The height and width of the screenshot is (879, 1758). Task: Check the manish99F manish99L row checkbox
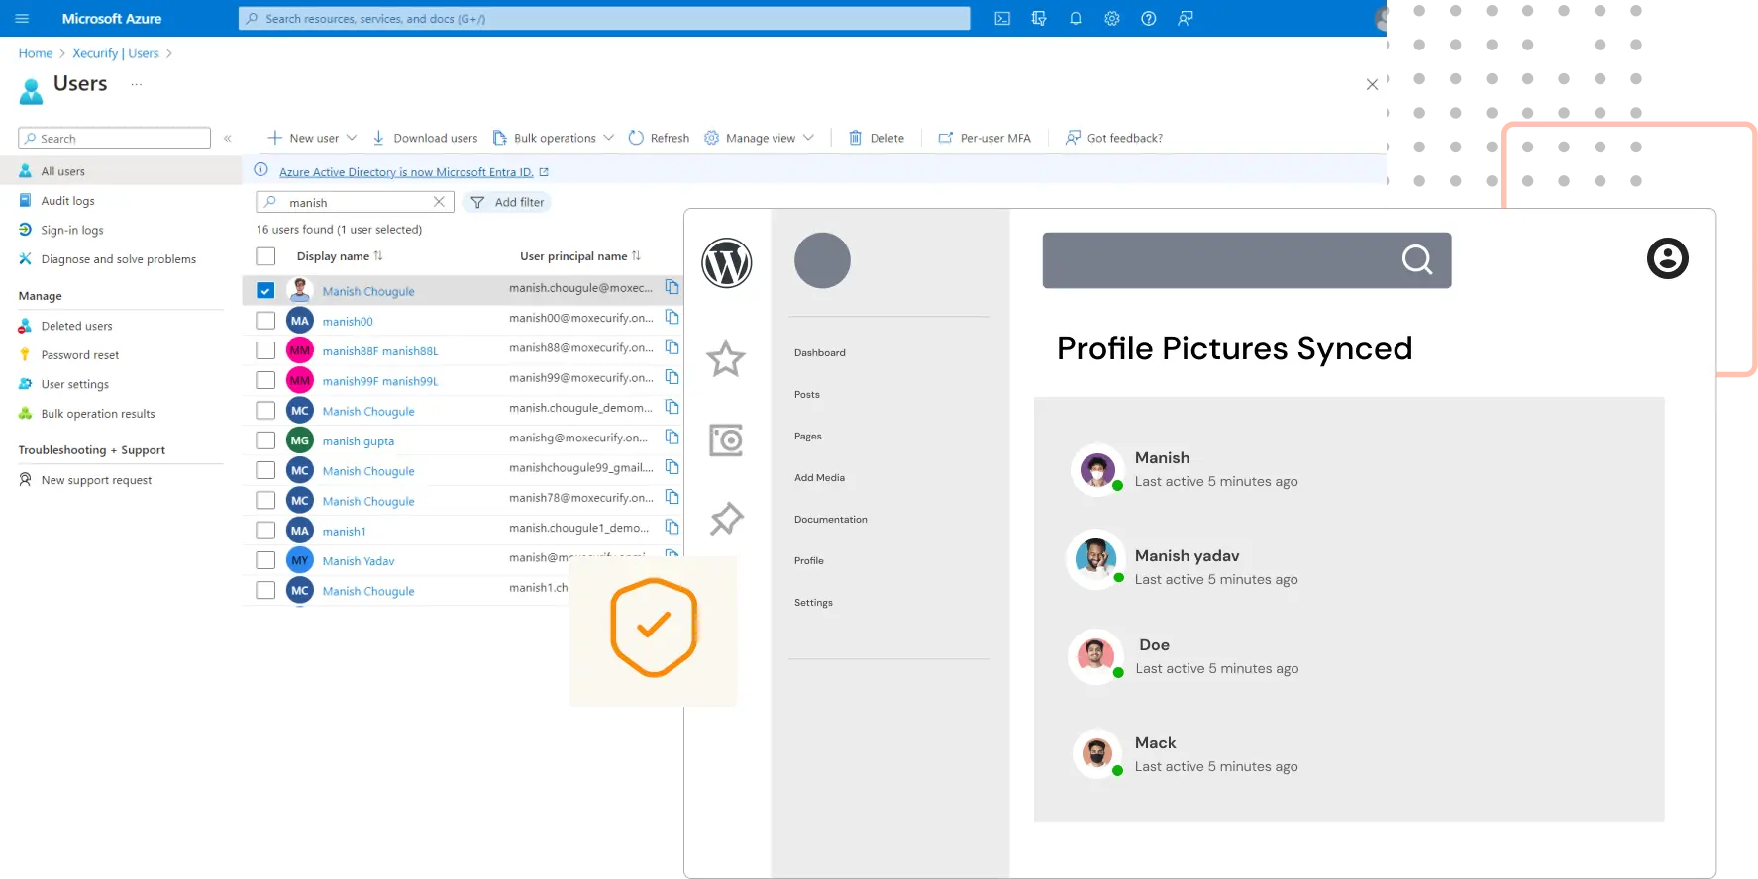coord(265,380)
